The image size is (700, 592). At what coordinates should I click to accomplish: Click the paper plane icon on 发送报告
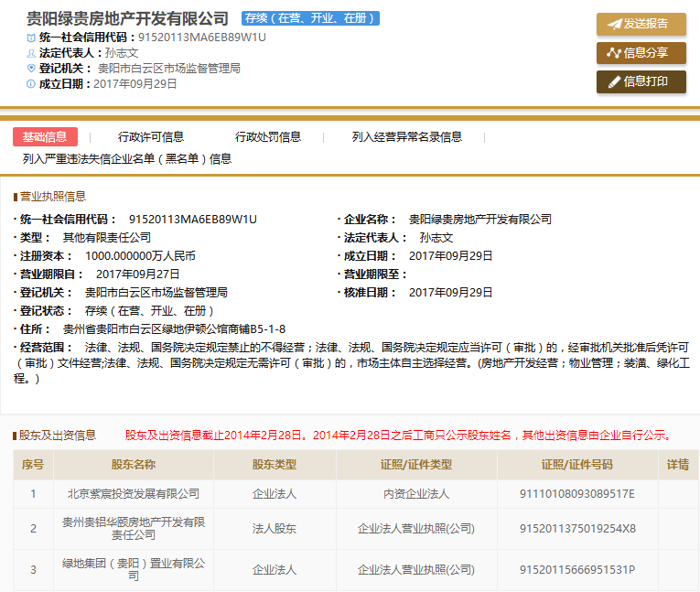(x=614, y=24)
